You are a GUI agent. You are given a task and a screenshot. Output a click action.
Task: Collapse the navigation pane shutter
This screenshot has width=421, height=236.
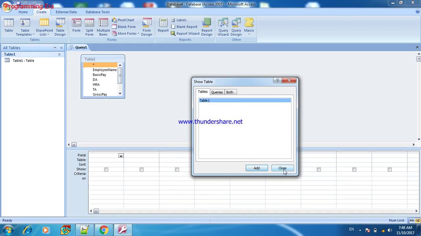click(61, 48)
